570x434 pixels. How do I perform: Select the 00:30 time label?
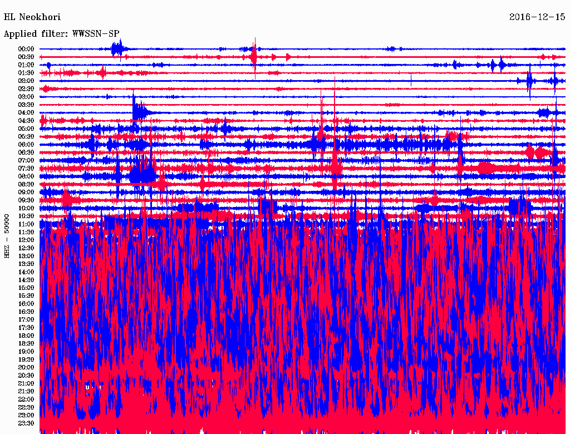(x=26, y=57)
